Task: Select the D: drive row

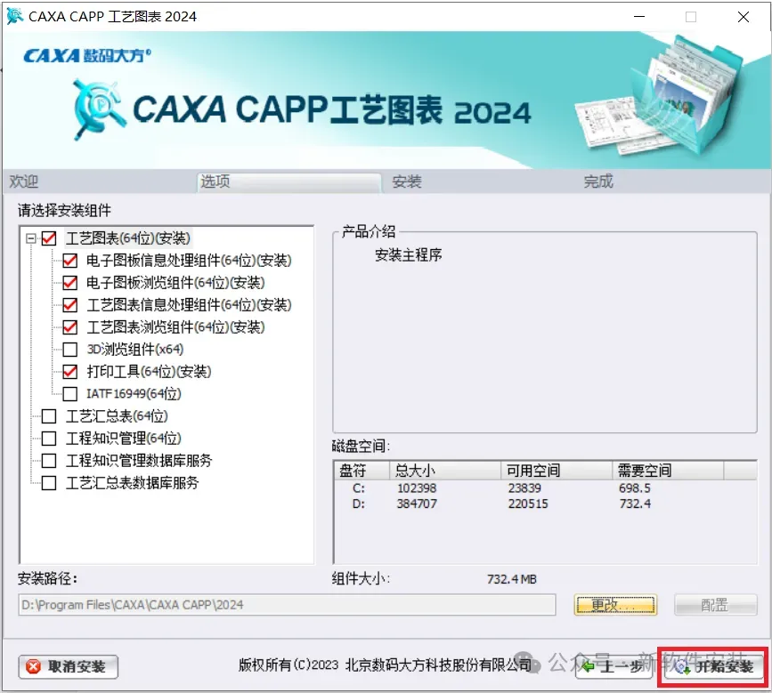Action: tap(545, 504)
